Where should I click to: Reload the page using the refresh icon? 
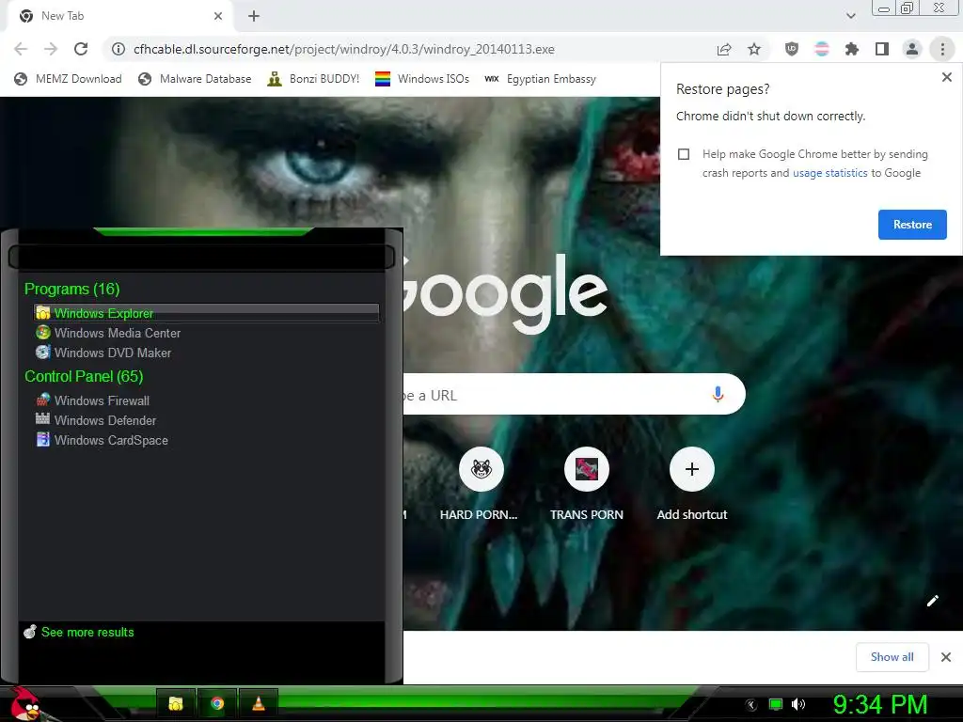click(x=81, y=49)
